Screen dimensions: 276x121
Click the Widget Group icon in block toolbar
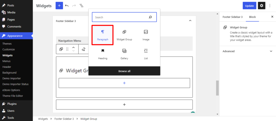61,49
